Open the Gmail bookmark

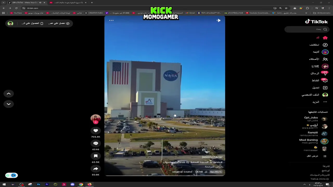click(x=190, y=13)
